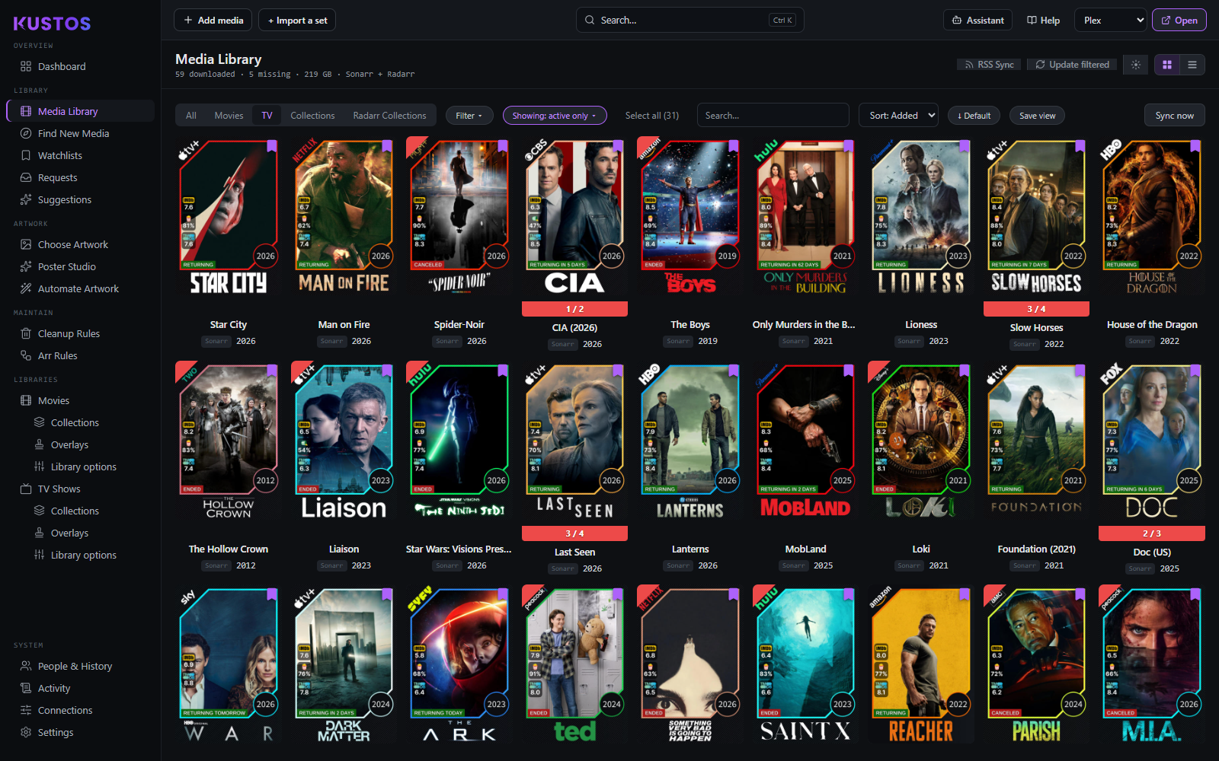Switch to the Movies tab
This screenshot has width=1219, height=761.
point(229,116)
